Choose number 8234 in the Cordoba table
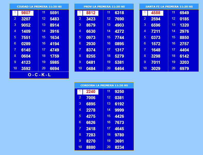 119,147
